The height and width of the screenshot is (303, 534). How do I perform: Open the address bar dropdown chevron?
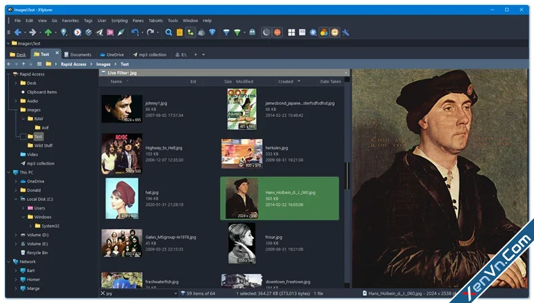coord(8,43)
